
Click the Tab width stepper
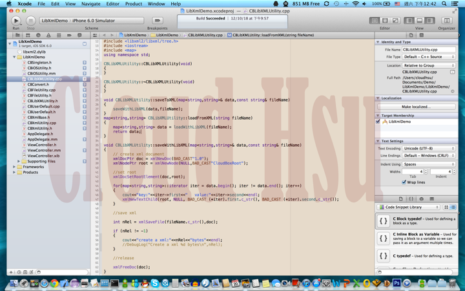pos(426,171)
